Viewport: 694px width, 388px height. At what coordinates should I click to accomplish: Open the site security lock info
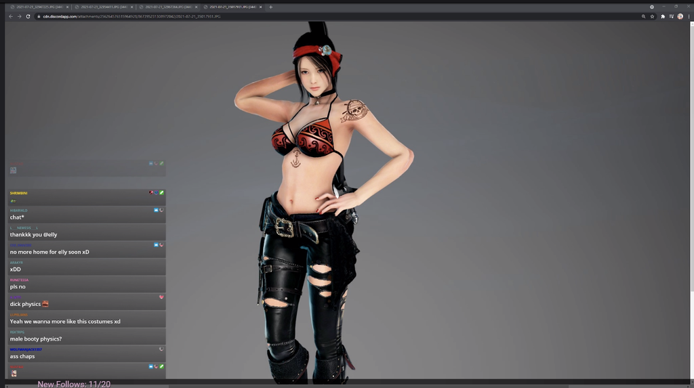pyautogui.click(x=39, y=16)
